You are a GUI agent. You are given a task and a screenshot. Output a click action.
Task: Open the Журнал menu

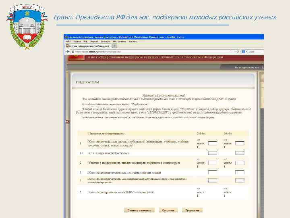94,41
